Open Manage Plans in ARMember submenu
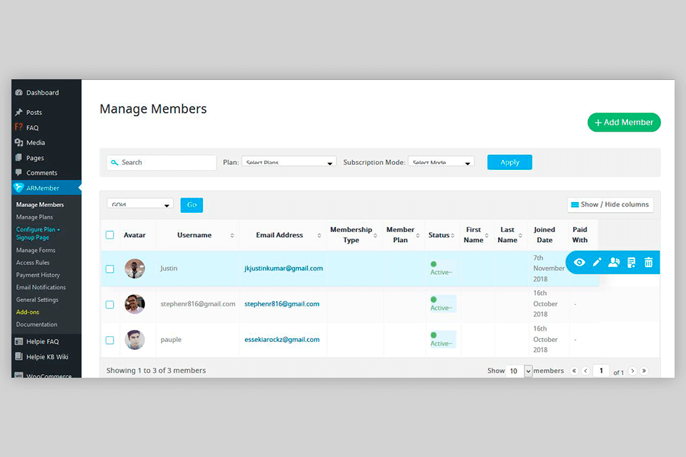 (x=34, y=217)
